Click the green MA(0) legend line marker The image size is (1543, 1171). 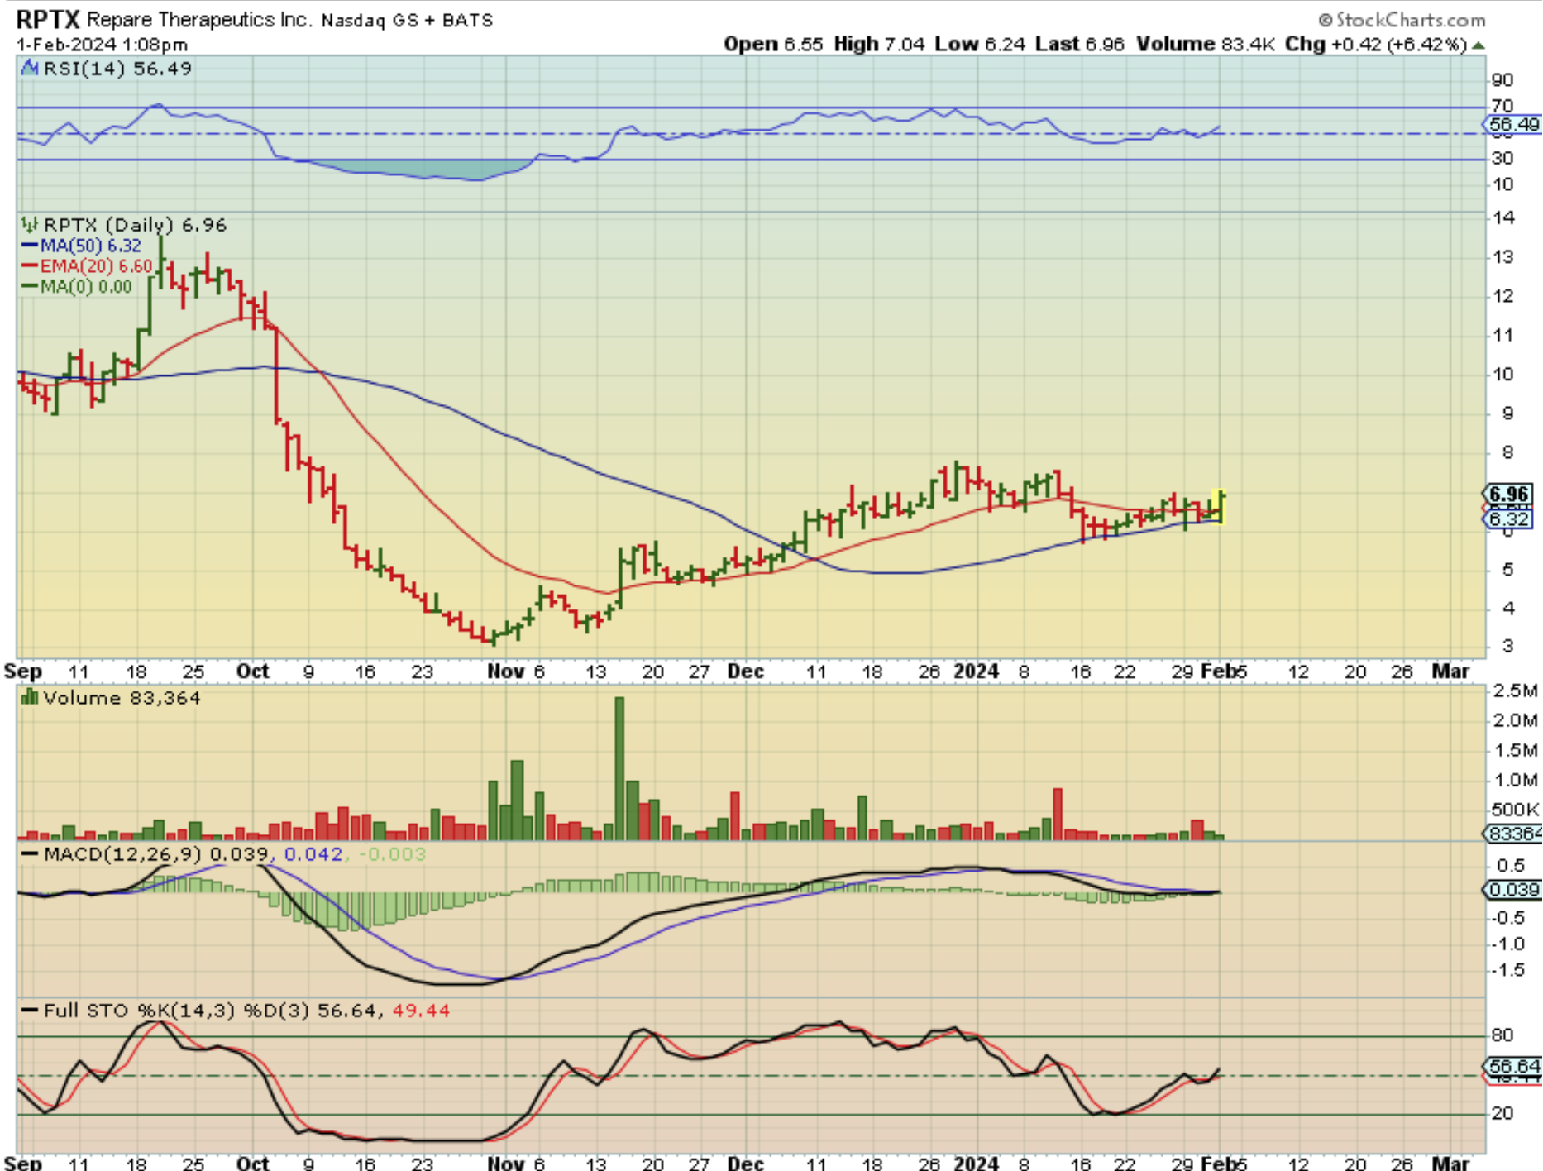(x=30, y=287)
